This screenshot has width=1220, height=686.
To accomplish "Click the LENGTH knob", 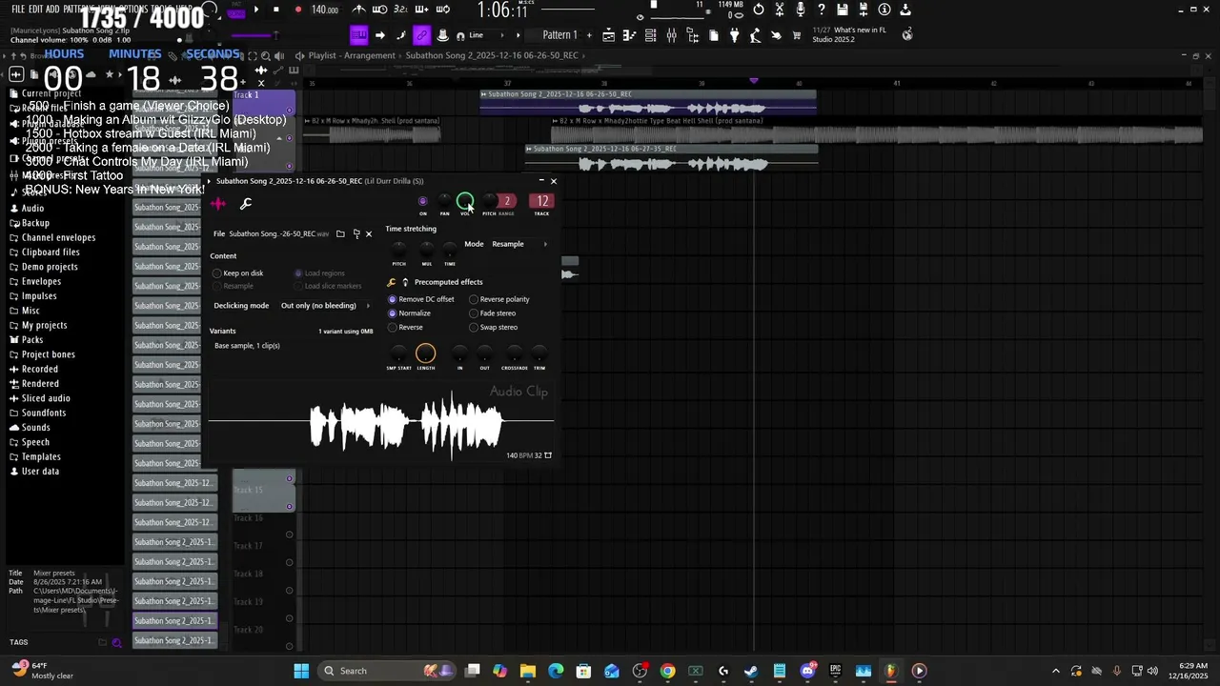I will tap(426, 353).
